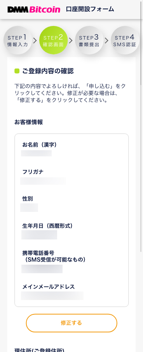Click the 口座開設フォーム header title
The width and height of the screenshot is (143, 352).
[x=90, y=9]
